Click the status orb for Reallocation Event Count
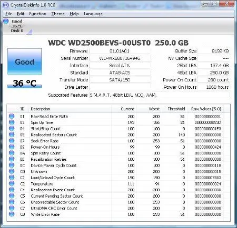Viewport: 237px width, 228px height. (12, 190)
